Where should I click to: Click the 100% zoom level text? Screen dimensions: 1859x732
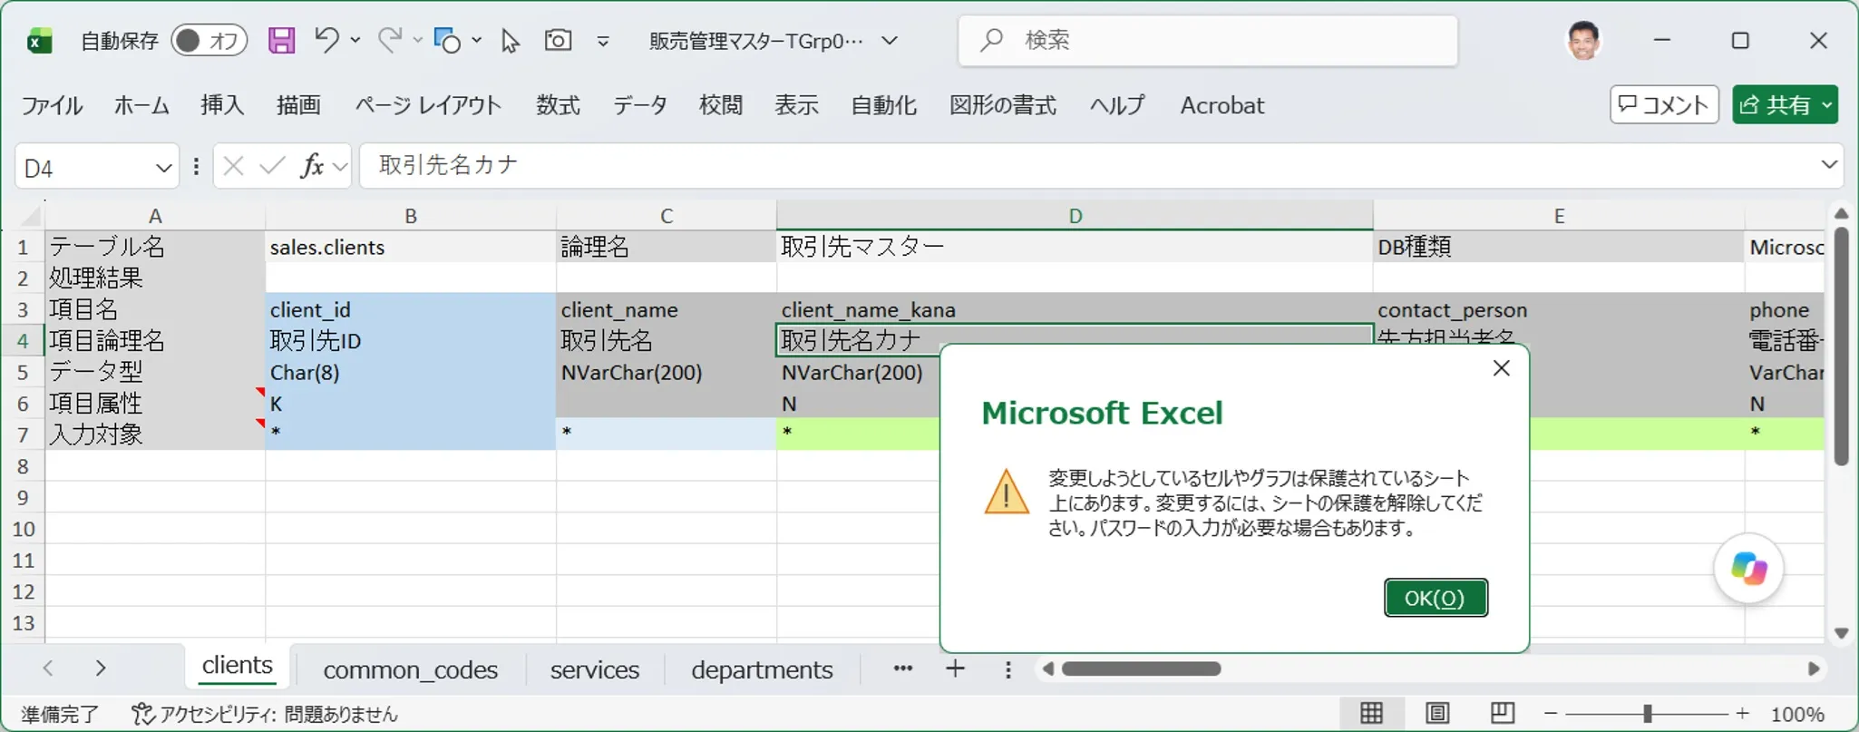click(1797, 714)
